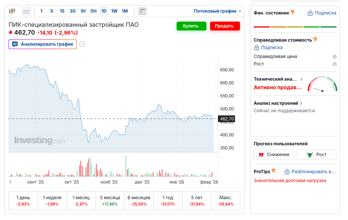Click the tallest green volume bar

(x=126, y=166)
